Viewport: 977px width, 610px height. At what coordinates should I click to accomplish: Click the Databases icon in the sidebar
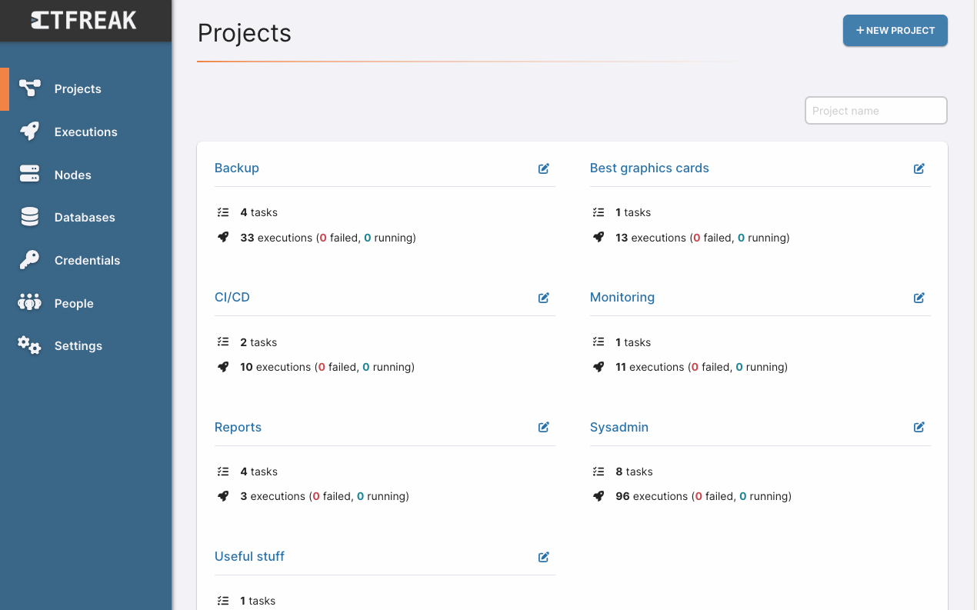coord(29,217)
